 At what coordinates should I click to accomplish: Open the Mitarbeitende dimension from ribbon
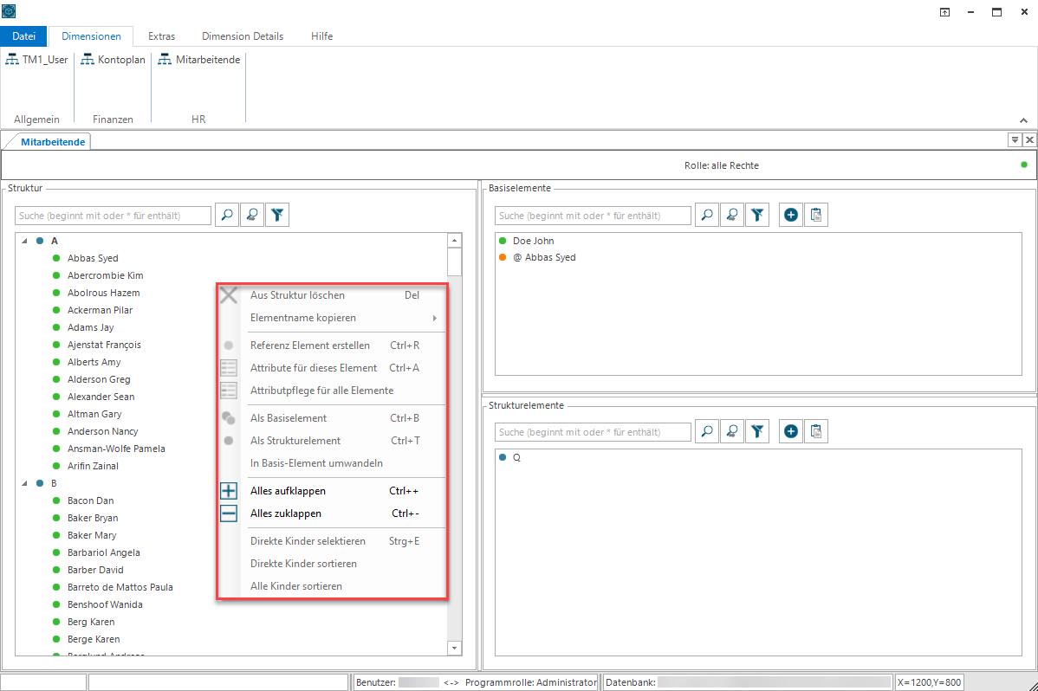[x=199, y=60]
